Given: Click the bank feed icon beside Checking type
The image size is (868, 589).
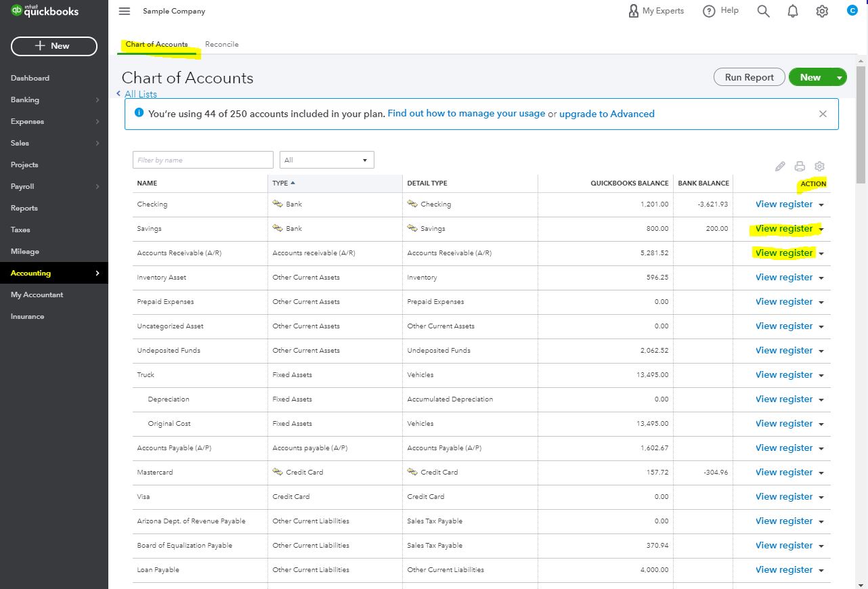Looking at the screenshot, I should click(278, 203).
